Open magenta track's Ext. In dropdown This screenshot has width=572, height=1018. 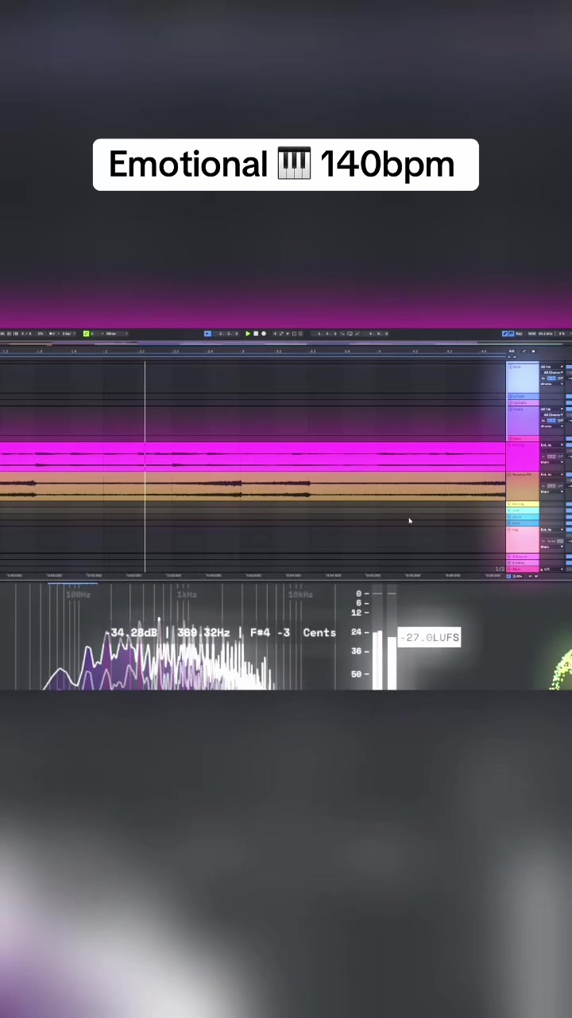[x=552, y=445]
